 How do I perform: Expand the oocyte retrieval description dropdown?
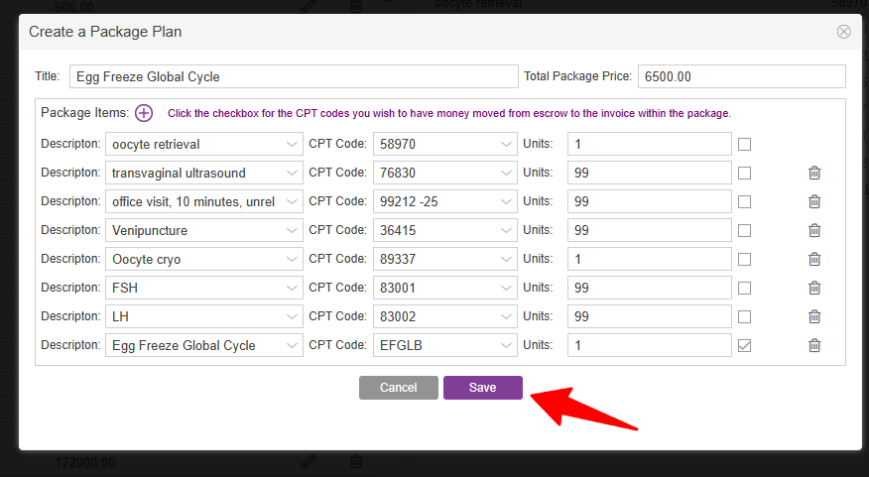(292, 144)
